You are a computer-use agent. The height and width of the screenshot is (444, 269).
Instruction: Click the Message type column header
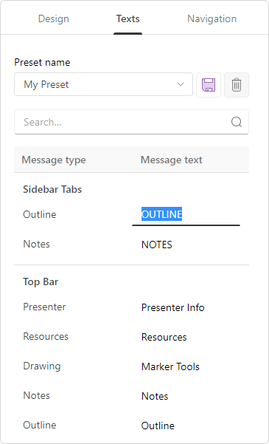pyautogui.click(x=54, y=160)
